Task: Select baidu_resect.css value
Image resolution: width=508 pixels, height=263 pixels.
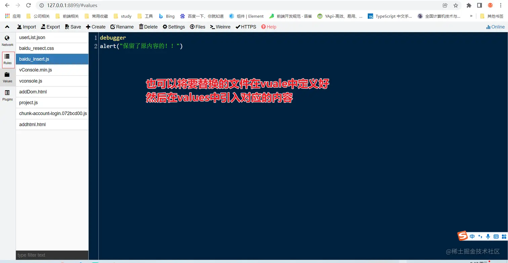Action: click(52, 48)
